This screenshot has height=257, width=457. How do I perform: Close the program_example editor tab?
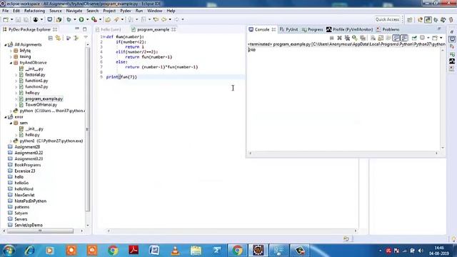coord(174,29)
